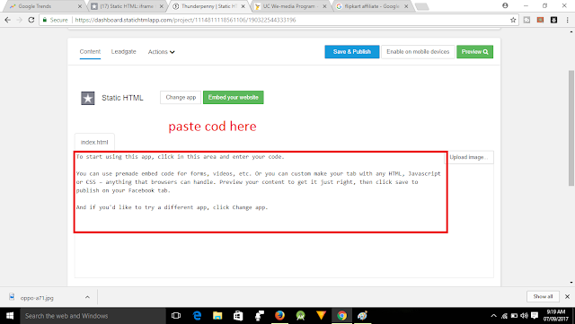Click the battery icon in system tray
The image size is (575, 324).
514,316
